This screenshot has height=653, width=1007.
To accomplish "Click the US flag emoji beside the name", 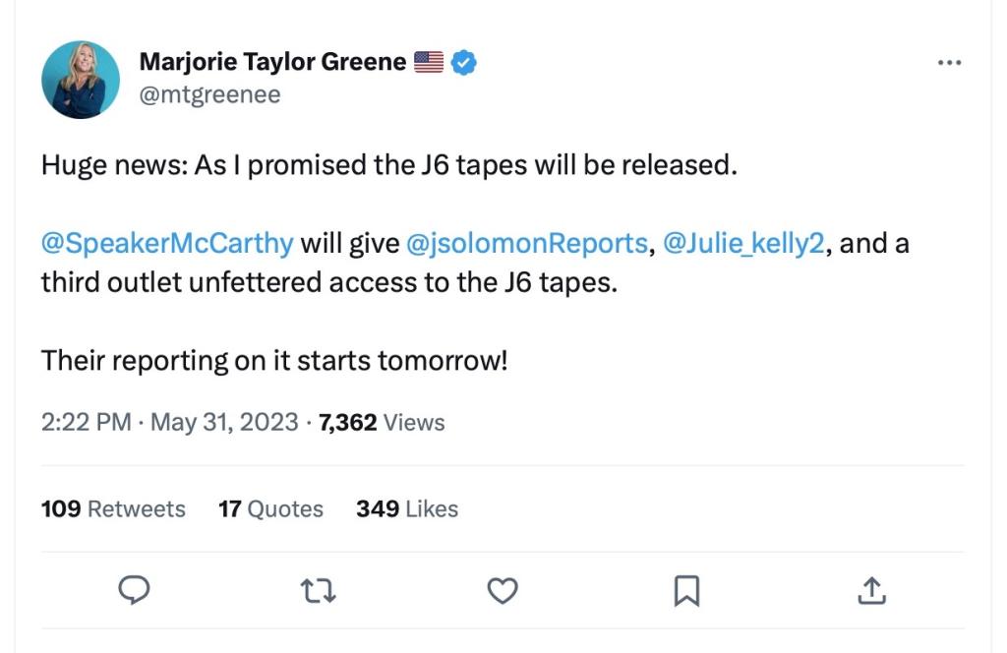I will click(429, 63).
